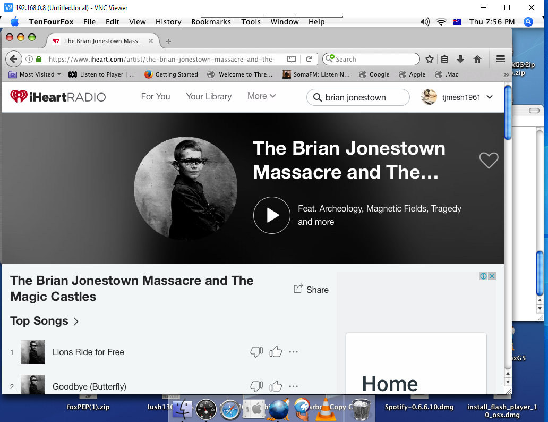The width and height of the screenshot is (548, 422).
Task: Open the Getting Started bookmark
Action: tap(171, 74)
